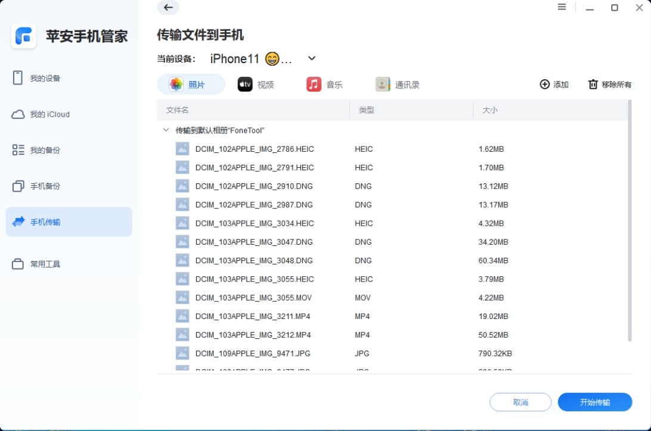This screenshot has height=431, width=651.
Task: Open 我的设备 in sidebar
Action: pyautogui.click(x=45, y=78)
